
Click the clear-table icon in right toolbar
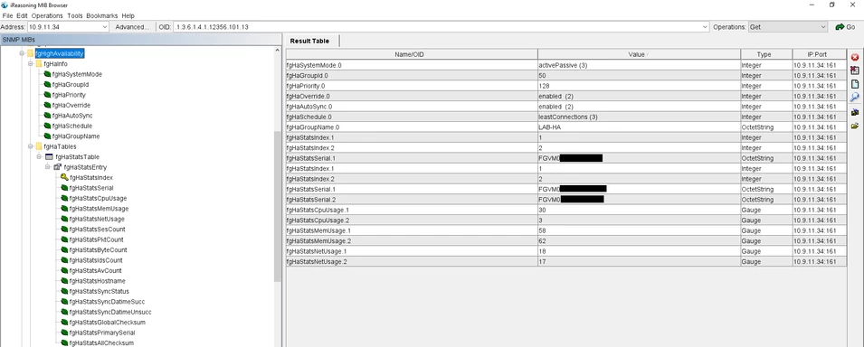coord(855,70)
